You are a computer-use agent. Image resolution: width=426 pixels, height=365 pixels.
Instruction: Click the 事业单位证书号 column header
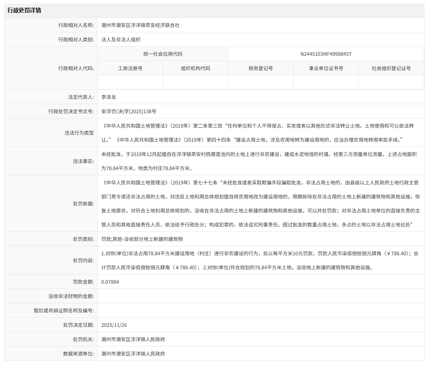click(x=326, y=68)
